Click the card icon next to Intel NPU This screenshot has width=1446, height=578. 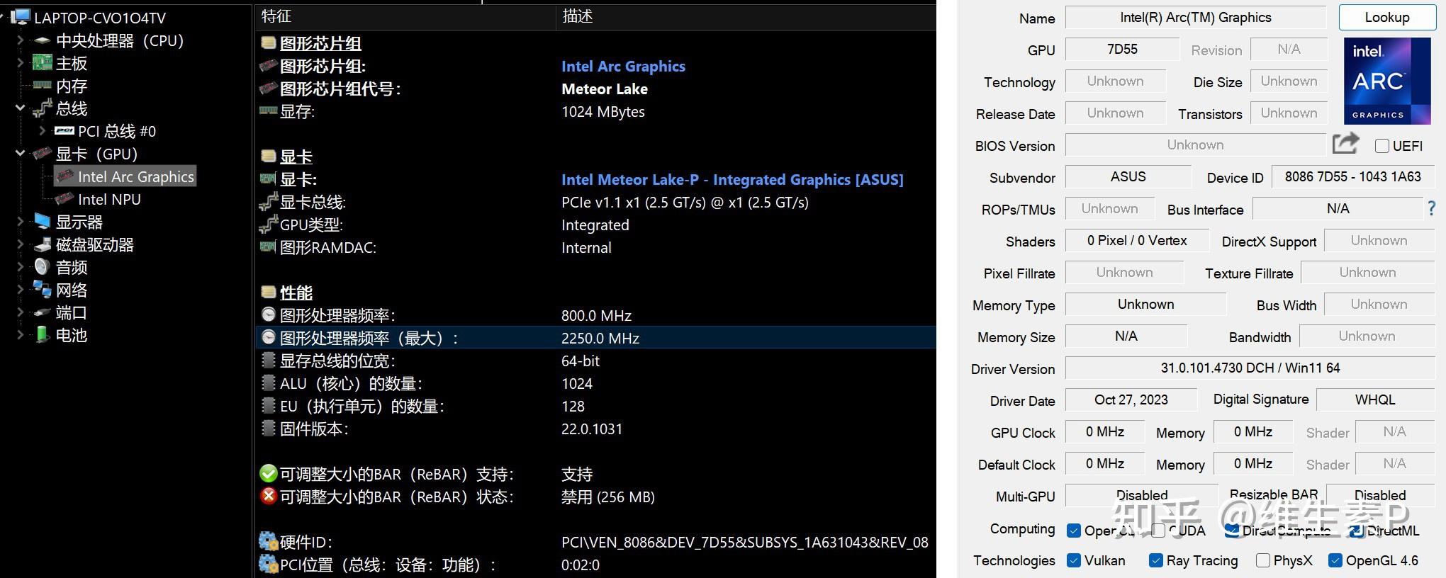(x=65, y=199)
